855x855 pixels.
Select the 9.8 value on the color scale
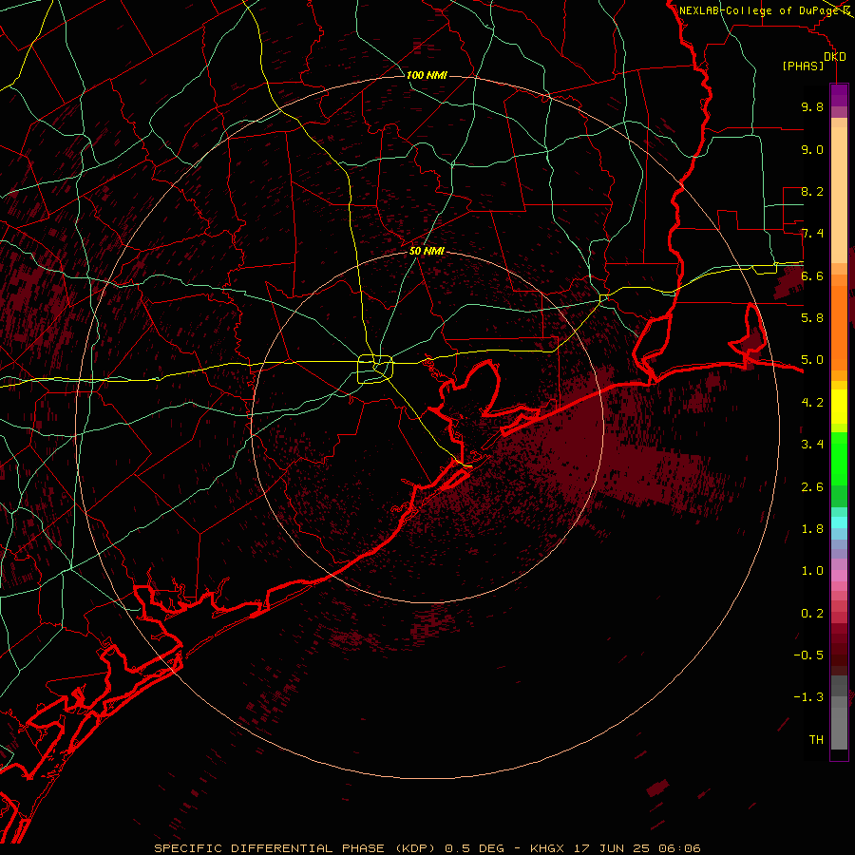[812, 106]
